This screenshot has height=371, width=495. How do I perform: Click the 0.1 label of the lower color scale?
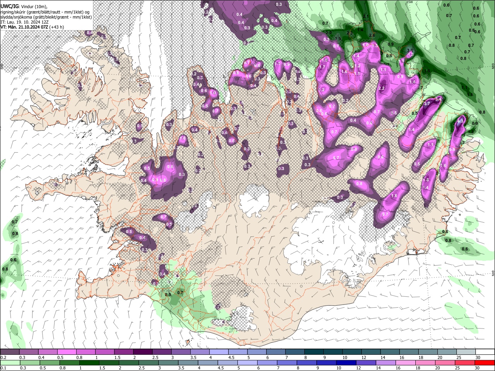3,368
